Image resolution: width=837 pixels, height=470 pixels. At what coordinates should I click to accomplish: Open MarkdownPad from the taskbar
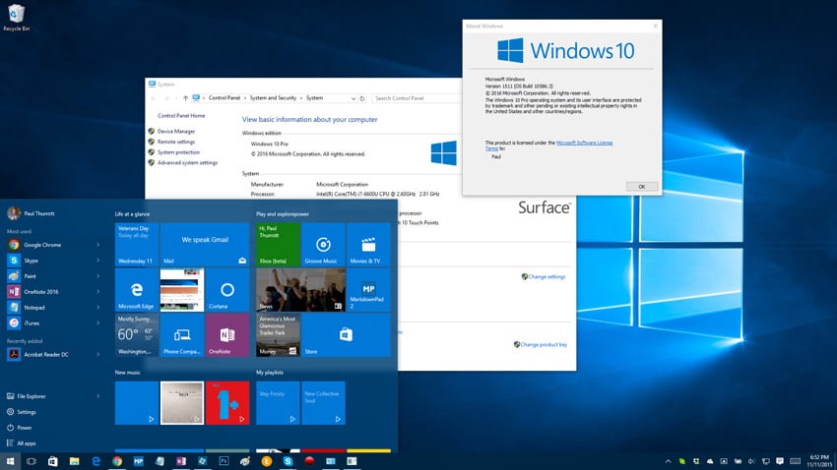[138, 461]
